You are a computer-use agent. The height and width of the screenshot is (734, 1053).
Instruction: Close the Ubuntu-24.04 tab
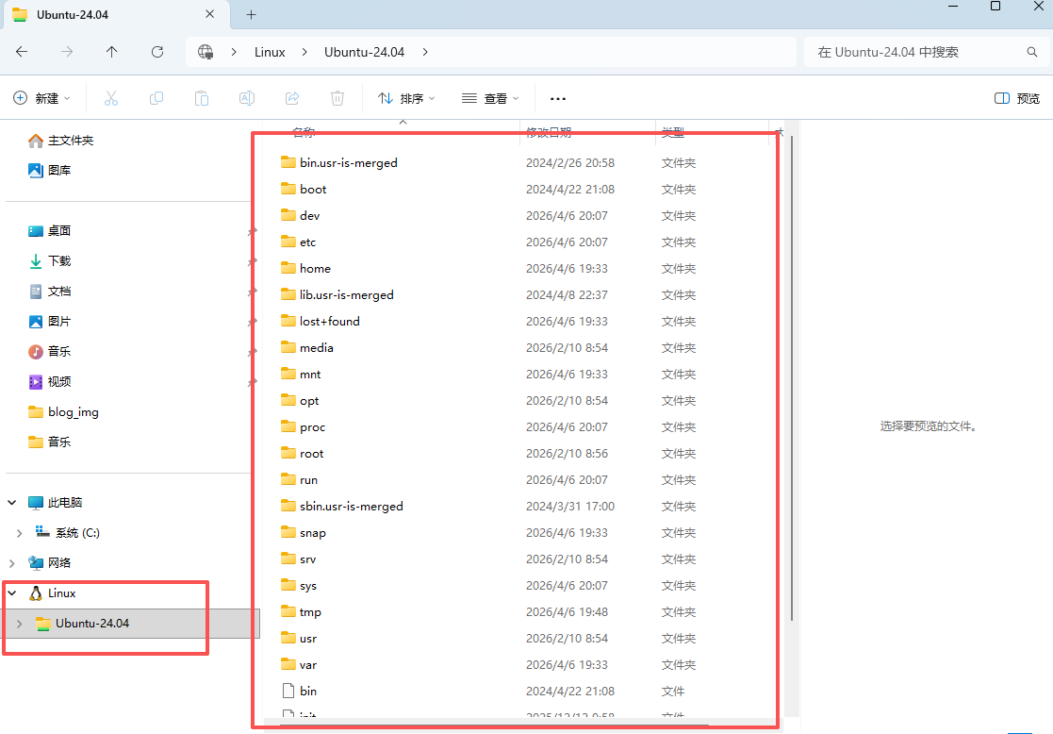[x=209, y=14]
